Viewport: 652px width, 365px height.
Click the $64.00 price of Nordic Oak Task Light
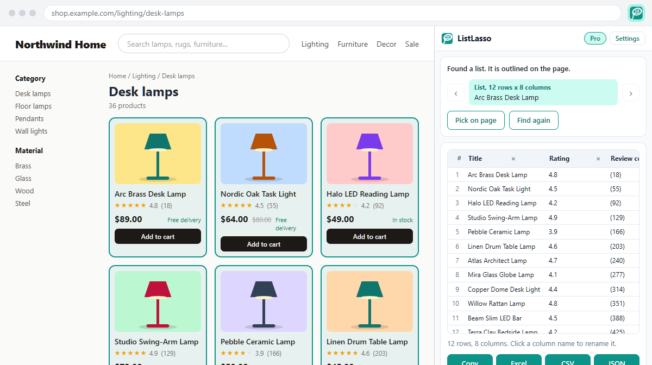coord(235,219)
